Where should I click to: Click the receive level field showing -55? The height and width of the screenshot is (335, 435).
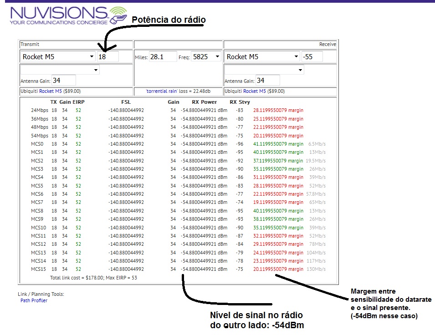coord(312,56)
